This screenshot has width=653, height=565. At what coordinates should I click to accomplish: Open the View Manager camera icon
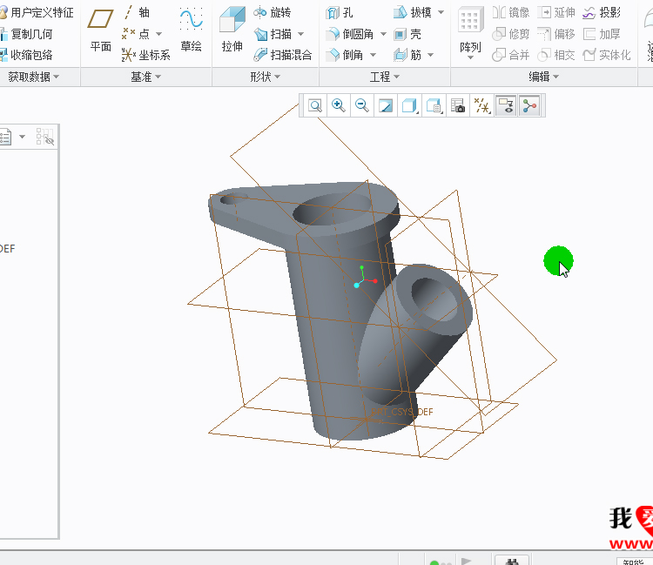[x=458, y=105]
